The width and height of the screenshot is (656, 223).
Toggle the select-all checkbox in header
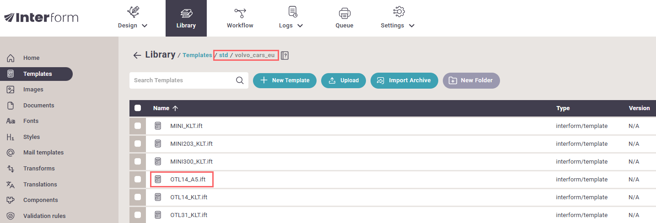tap(138, 108)
